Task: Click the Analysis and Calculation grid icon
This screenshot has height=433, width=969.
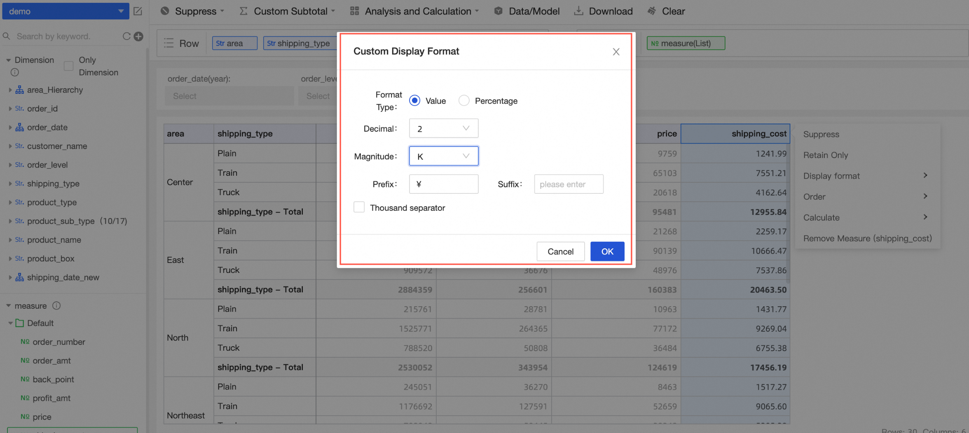Action: coord(354,11)
